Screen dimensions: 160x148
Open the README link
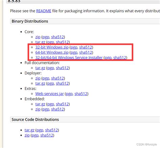tap(44, 11)
